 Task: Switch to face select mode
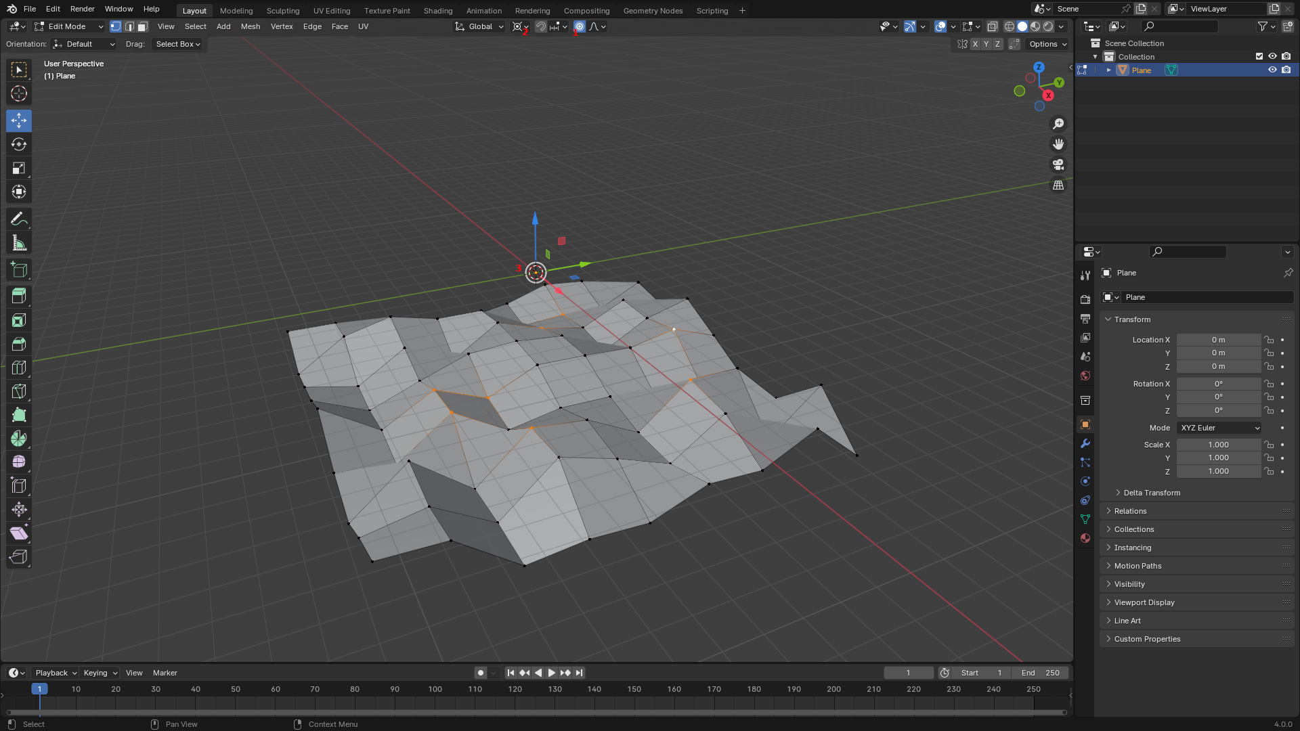click(142, 26)
